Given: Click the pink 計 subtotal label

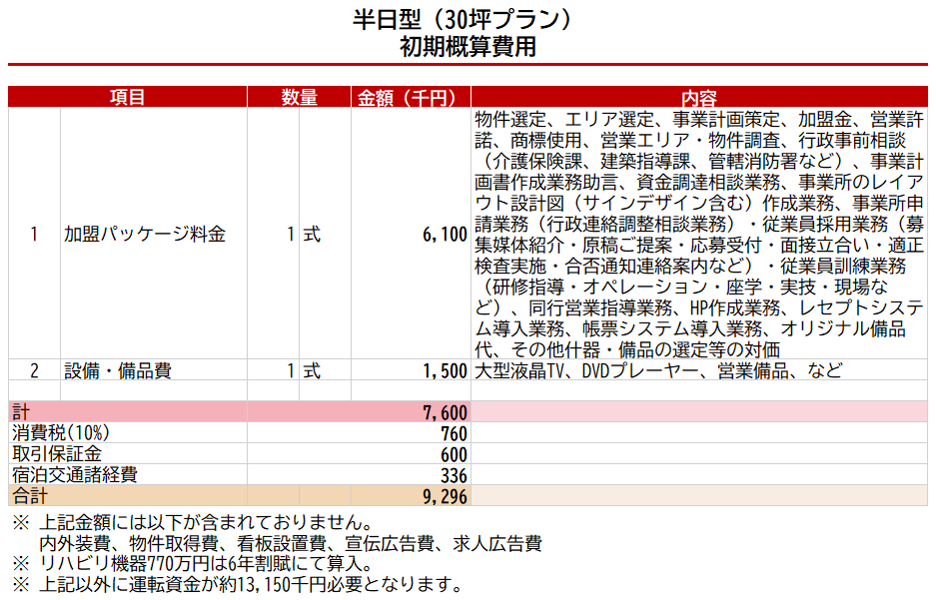Looking at the screenshot, I should click(x=20, y=412).
